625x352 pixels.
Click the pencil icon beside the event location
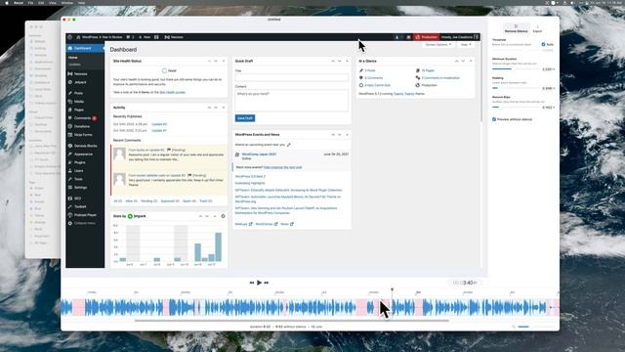coord(289,145)
